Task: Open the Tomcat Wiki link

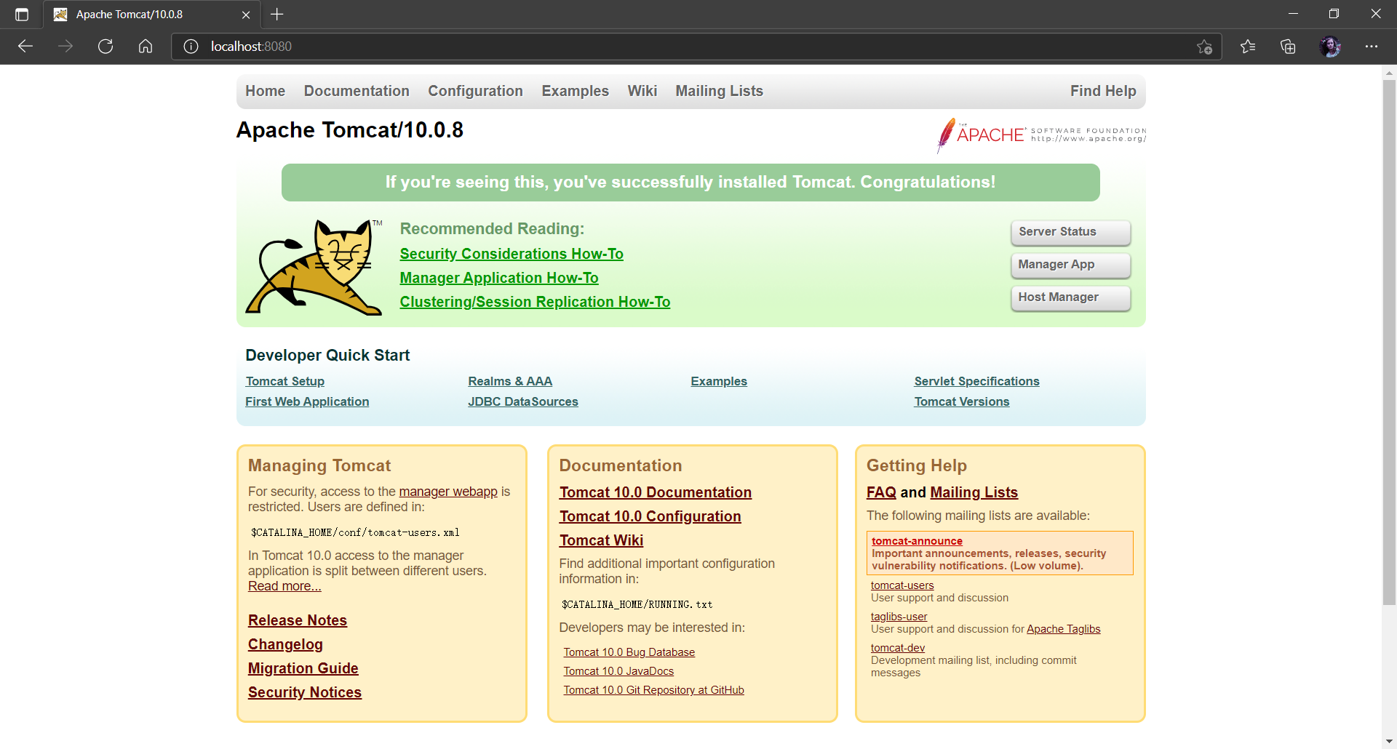Action: tap(602, 540)
